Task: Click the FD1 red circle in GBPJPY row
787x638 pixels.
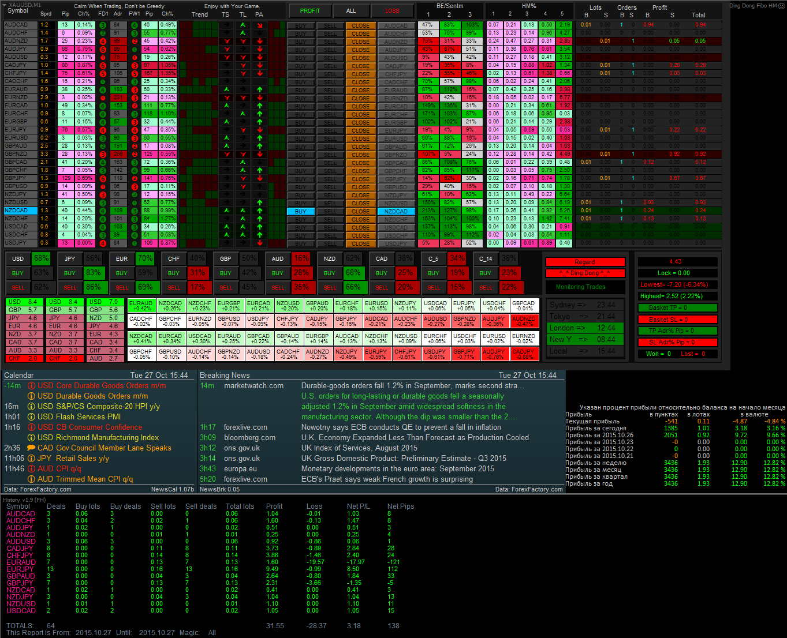Action: point(103,179)
